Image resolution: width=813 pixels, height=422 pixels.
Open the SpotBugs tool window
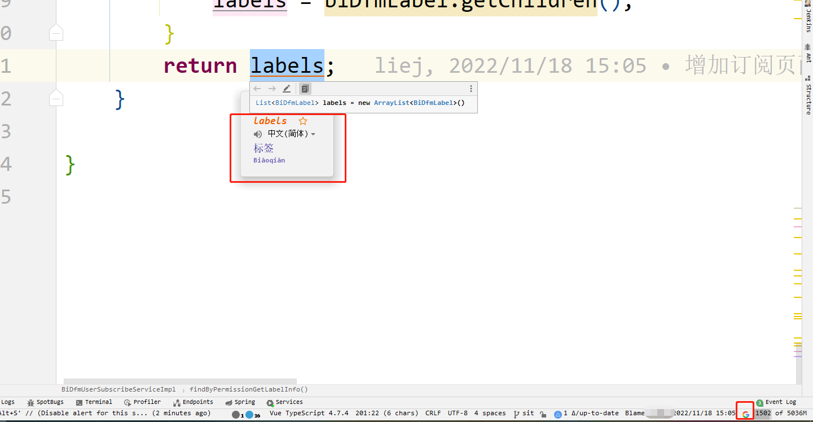pyautogui.click(x=45, y=402)
